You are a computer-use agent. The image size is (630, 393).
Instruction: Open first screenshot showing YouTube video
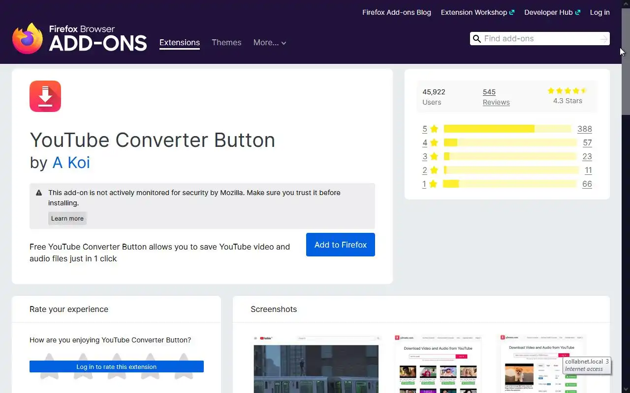point(316,364)
